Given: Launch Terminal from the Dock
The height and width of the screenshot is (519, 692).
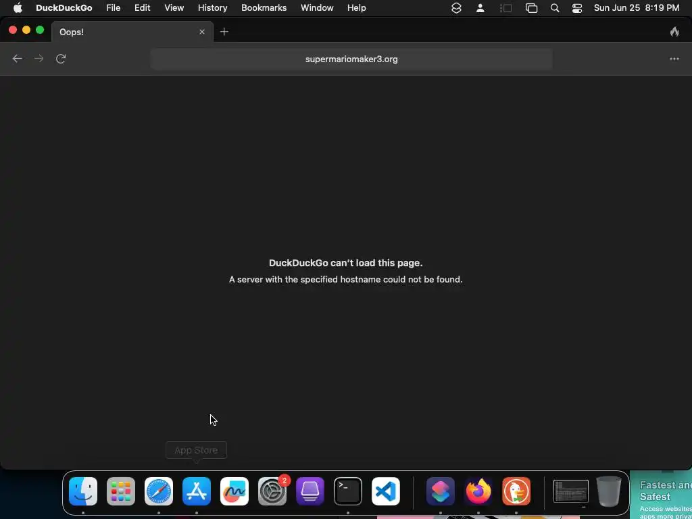Looking at the screenshot, I should point(348,491).
